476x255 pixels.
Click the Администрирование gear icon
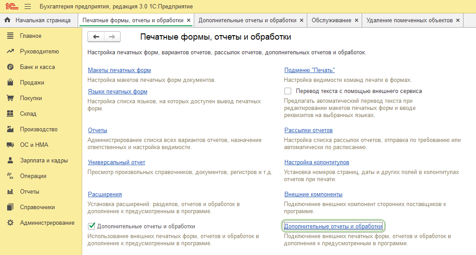10,223
